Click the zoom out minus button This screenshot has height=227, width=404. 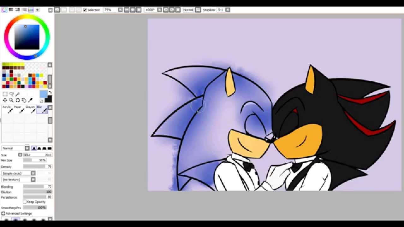pyautogui.click(x=127, y=10)
